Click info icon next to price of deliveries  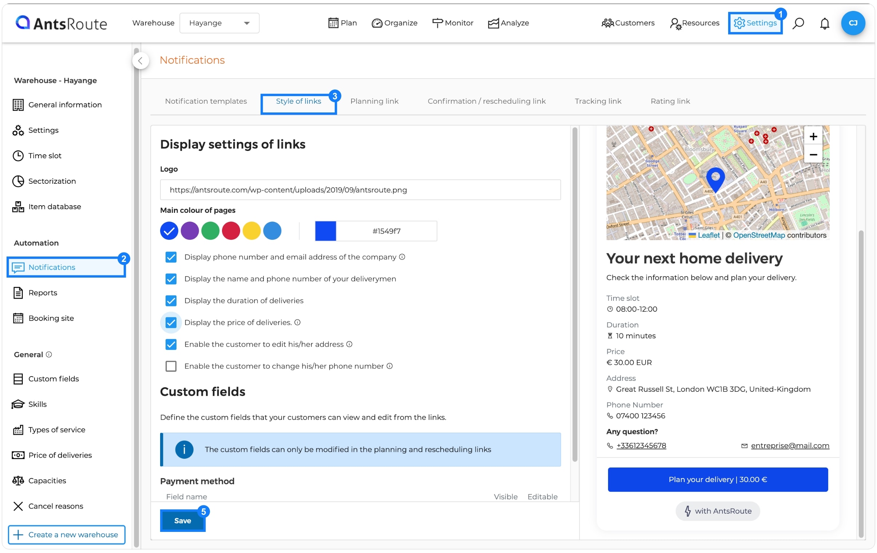297,323
